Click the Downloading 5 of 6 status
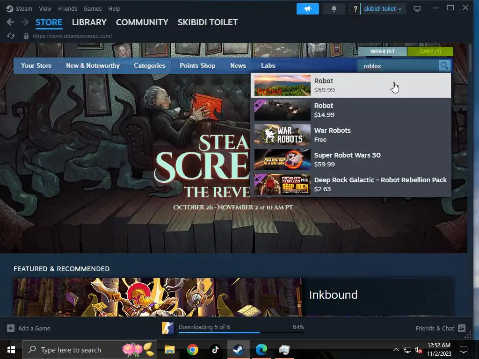Image resolution: width=479 pixels, height=359 pixels. pos(204,327)
